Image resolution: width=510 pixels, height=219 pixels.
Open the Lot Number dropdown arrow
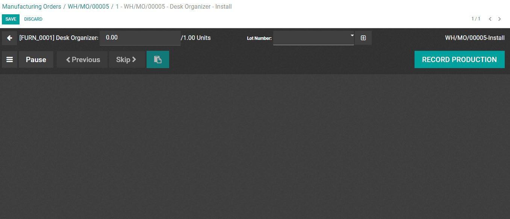351,35
